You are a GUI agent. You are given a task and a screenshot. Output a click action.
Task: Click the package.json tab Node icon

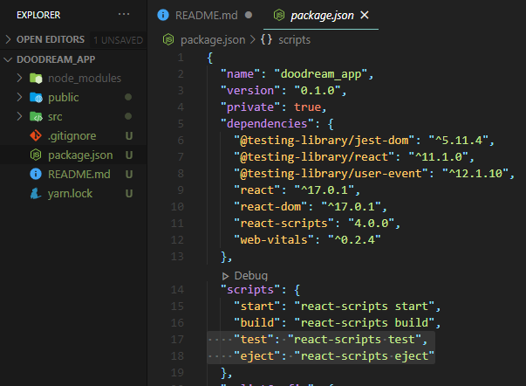[x=279, y=15]
